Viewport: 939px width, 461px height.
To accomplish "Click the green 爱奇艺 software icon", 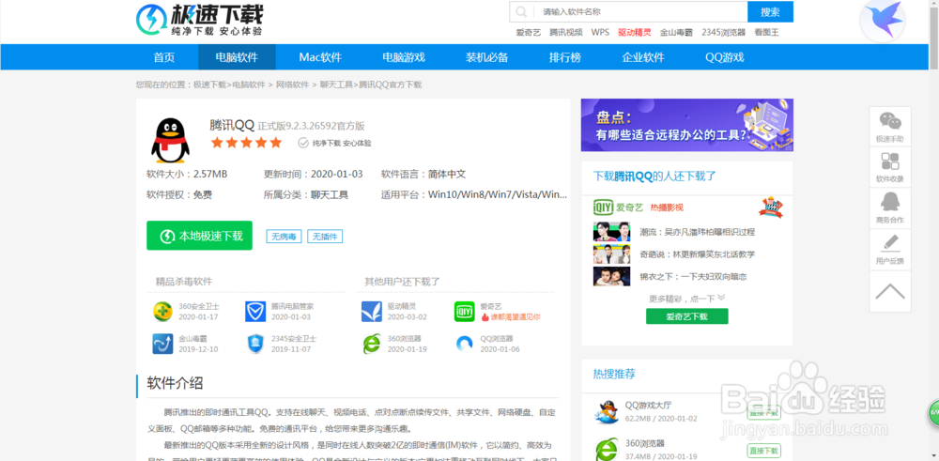I will (464, 312).
